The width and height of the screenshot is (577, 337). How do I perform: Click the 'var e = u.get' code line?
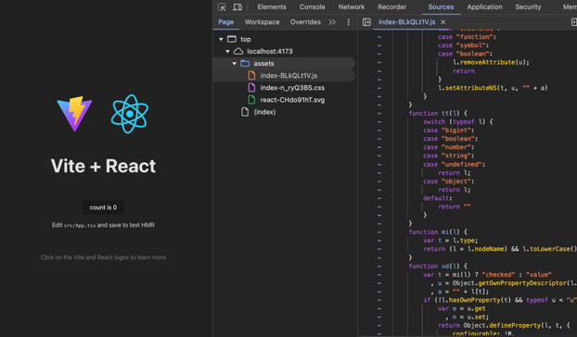pyautogui.click(x=461, y=308)
